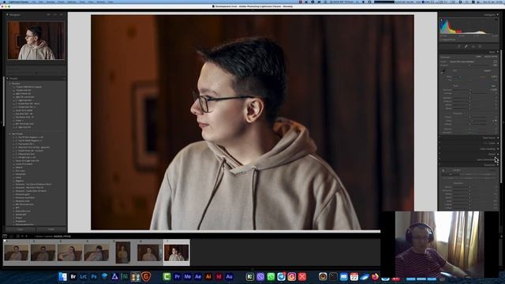Open the grid view icon above the filmstrip
The width and height of the screenshot is (505, 284).
(17, 236)
